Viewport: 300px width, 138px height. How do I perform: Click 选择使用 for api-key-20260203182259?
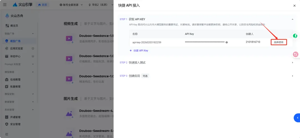click(x=279, y=42)
